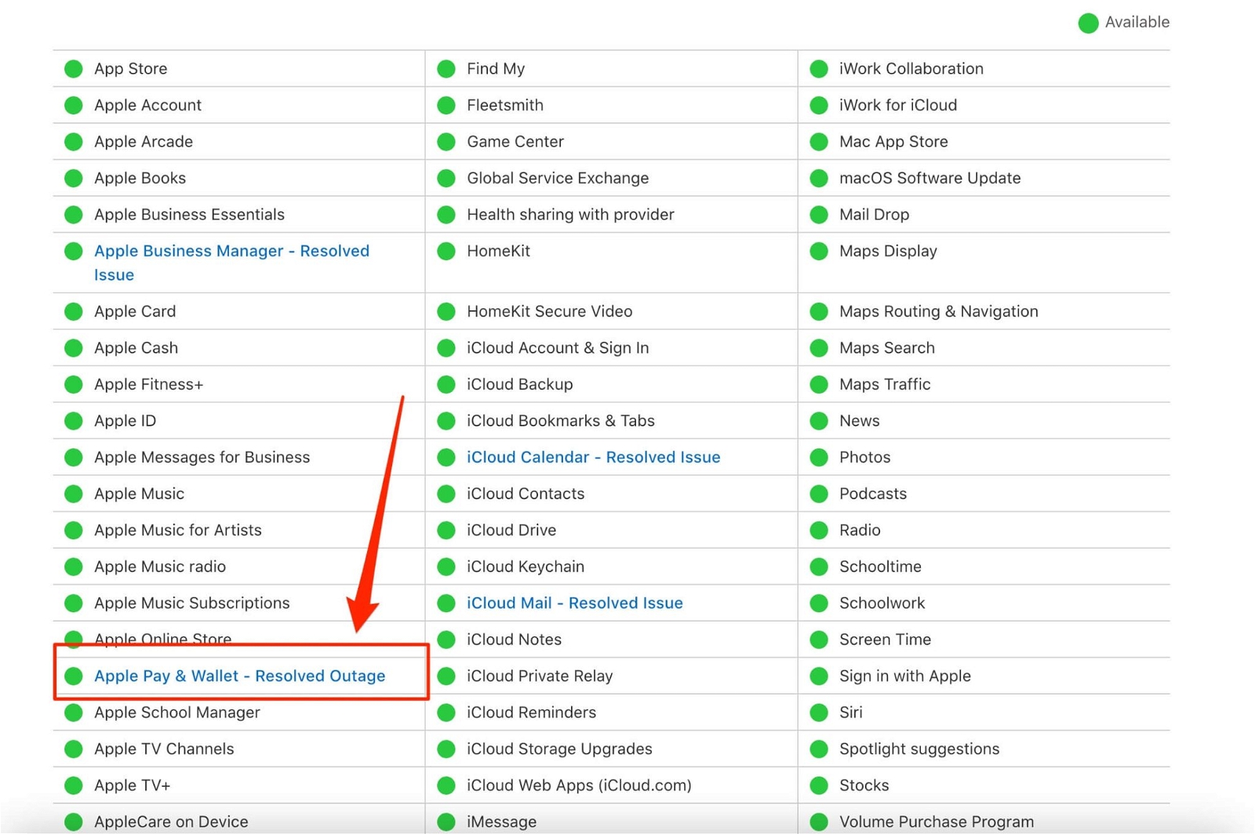Click the Mail Drop service name

point(874,214)
